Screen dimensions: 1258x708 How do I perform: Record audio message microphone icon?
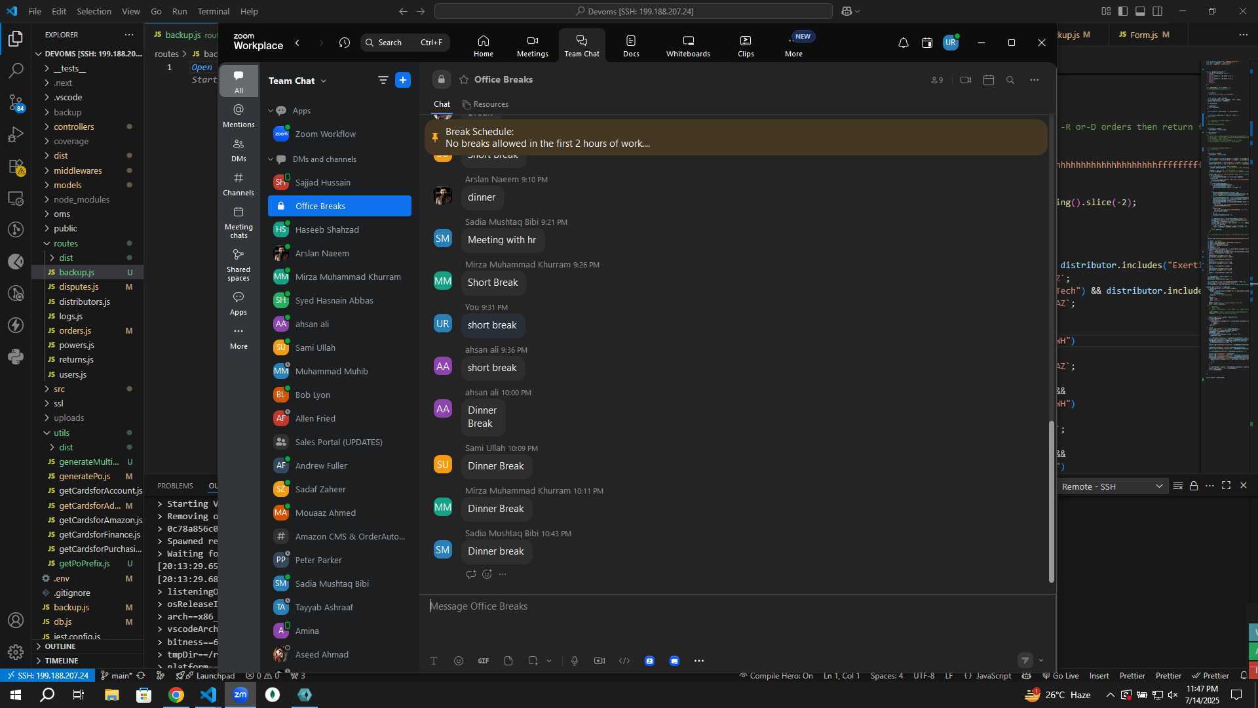[575, 661]
